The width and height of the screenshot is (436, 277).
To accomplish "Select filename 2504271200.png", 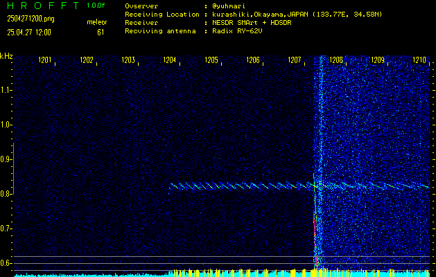I will click(x=30, y=19).
